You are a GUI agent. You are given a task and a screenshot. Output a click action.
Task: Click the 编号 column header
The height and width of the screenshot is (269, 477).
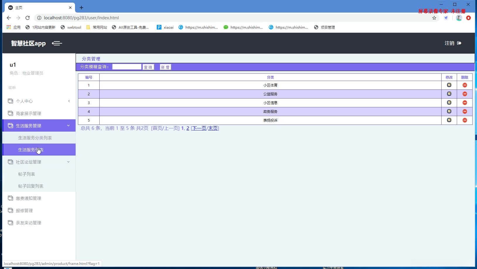(x=89, y=77)
